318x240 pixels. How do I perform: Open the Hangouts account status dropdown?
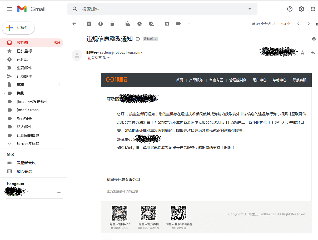click(27, 192)
